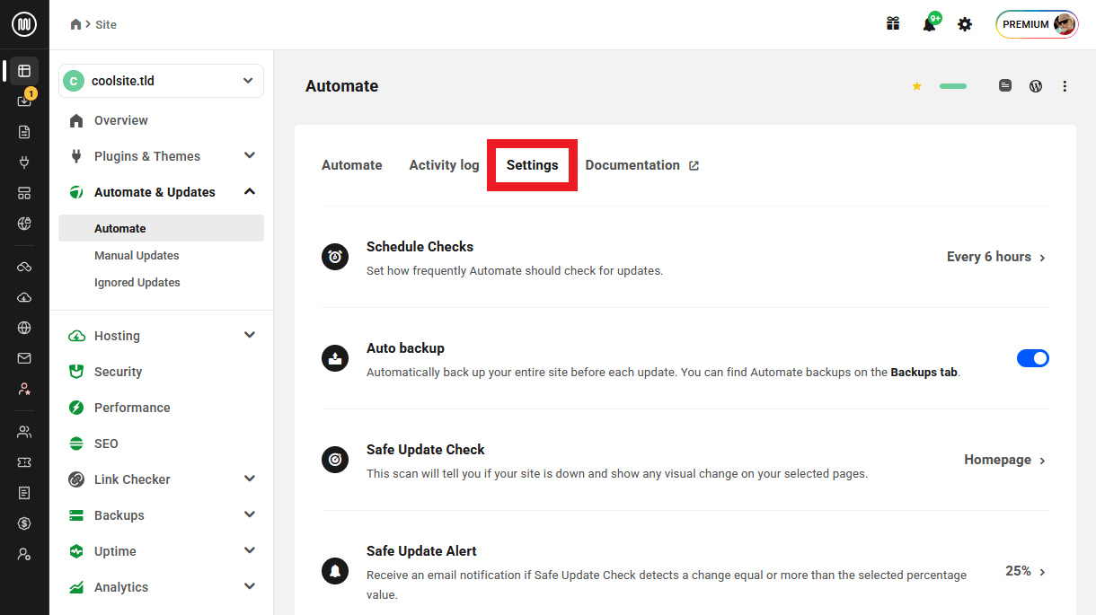Open the Documentation external link tab
The height and width of the screenshot is (615, 1096).
(641, 165)
